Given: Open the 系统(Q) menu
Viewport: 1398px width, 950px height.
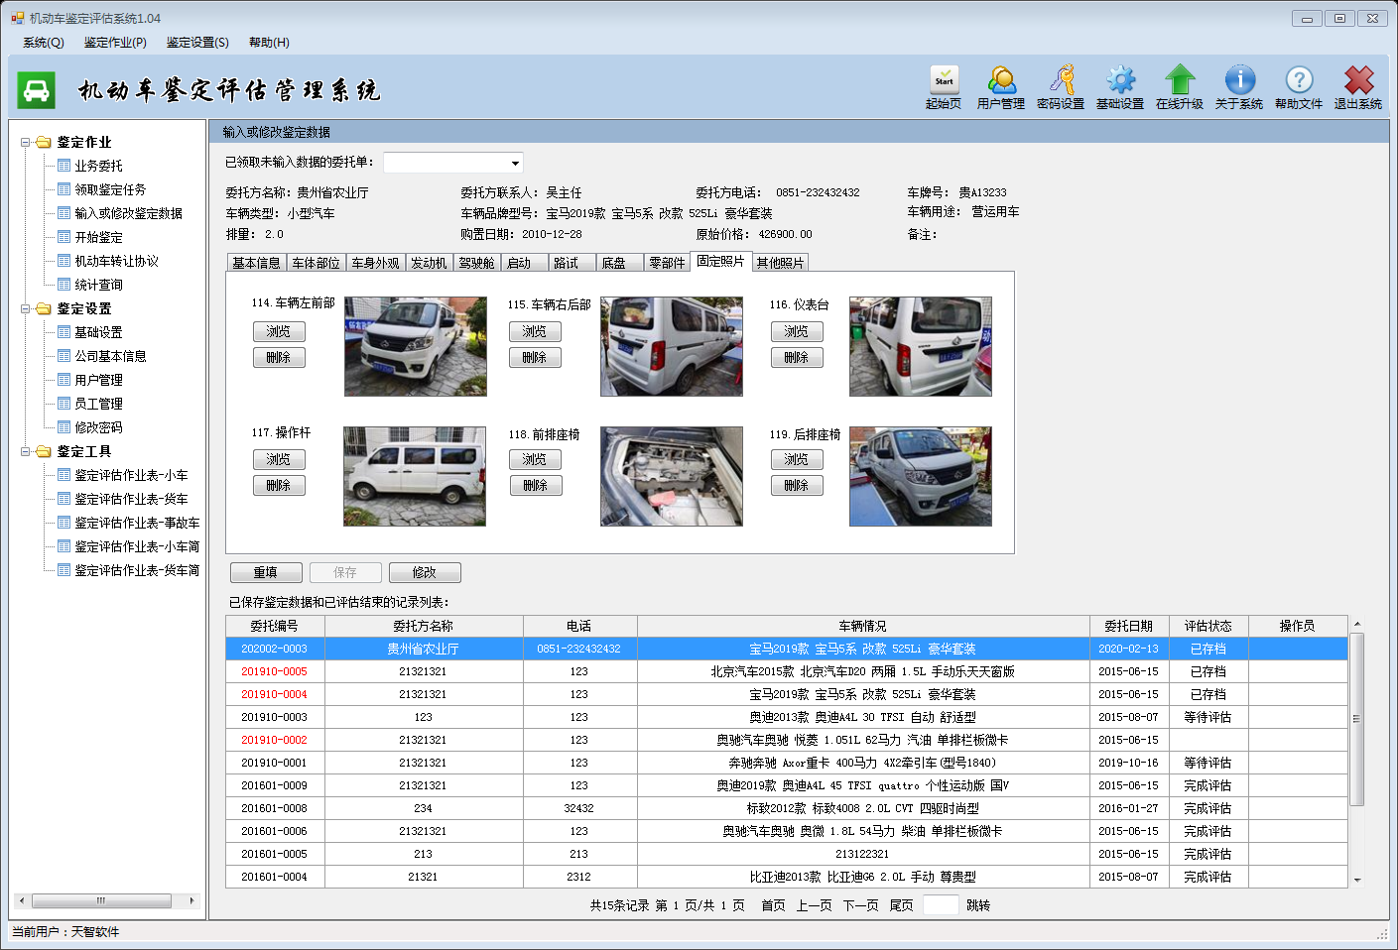Looking at the screenshot, I should click(43, 43).
